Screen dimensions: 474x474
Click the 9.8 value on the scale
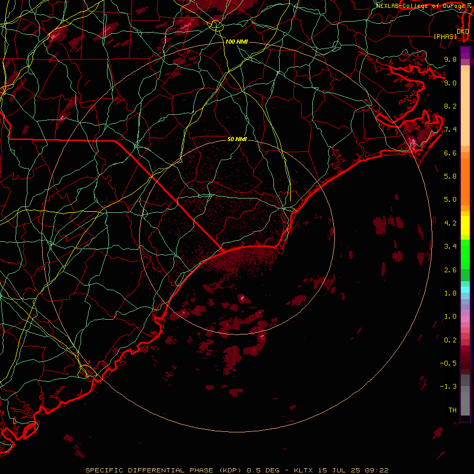[450, 59]
